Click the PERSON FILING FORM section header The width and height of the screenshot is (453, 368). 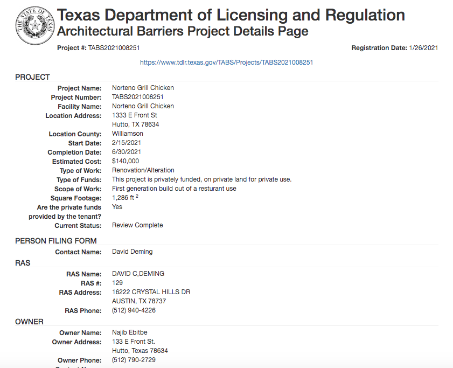[x=56, y=241]
